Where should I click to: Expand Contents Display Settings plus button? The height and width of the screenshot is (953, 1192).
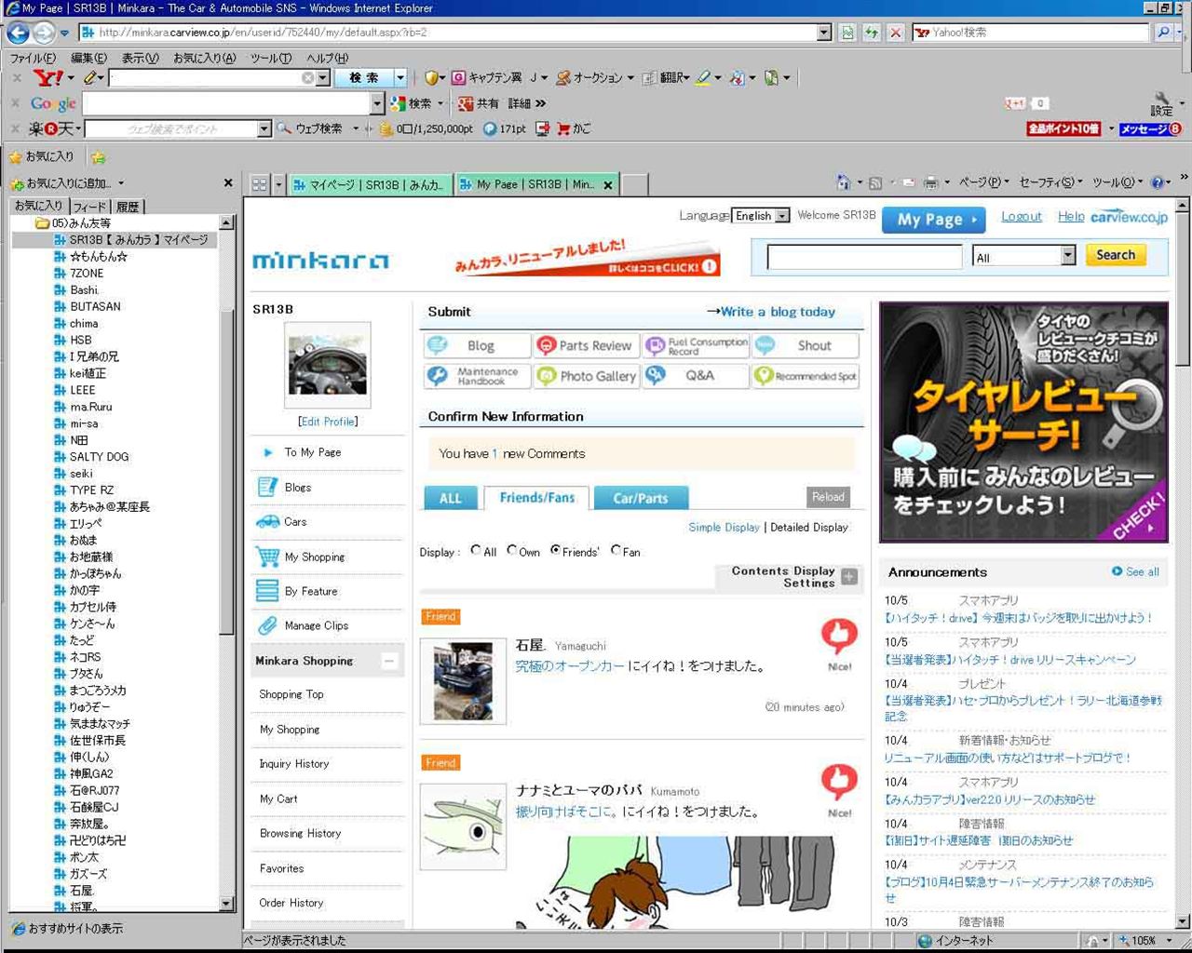click(x=849, y=577)
